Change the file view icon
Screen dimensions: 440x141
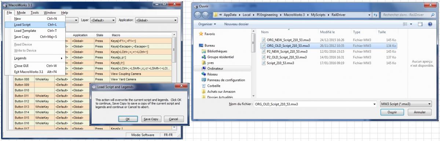pyautogui.click(x=405, y=24)
